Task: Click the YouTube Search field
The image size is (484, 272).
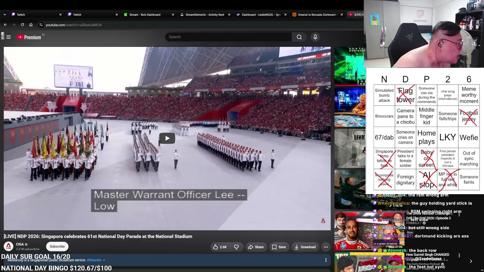Action: click(x=228, y=37)
